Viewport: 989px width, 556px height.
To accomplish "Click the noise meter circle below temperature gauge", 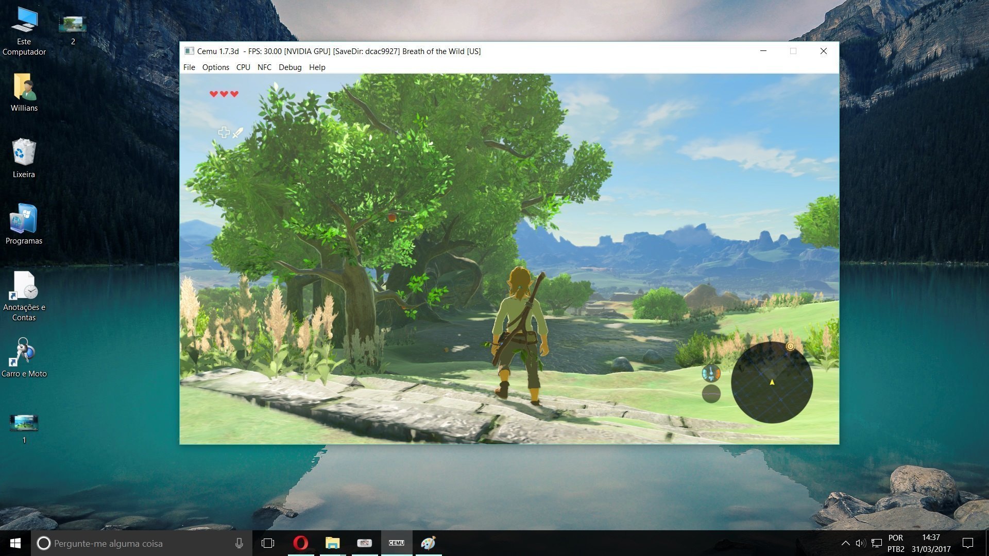I will 711,394.
